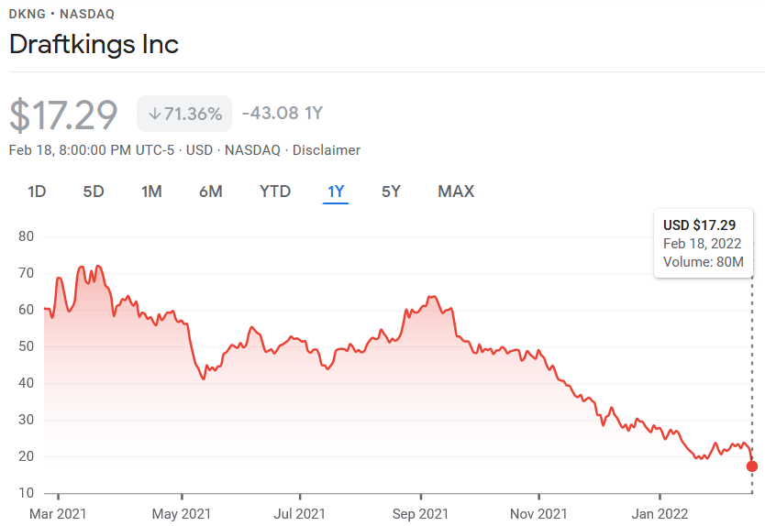Select the 1D time range tab
The height and width of the screenshot is (526, 765).
click(37, 192)
